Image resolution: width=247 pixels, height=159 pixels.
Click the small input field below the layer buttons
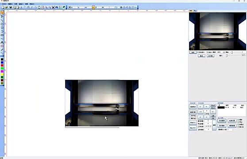point(230,129)
